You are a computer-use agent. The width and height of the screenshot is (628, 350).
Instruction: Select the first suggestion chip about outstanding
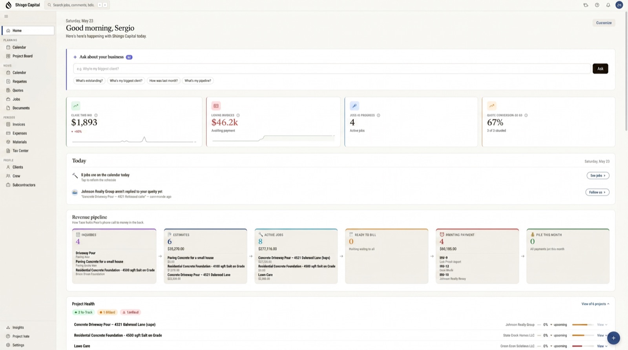pos(89,81)
